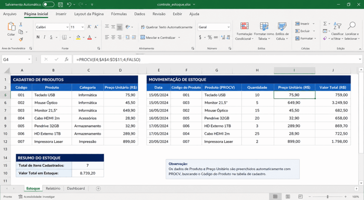Toggle Quebrar Texto Automaticamente
The width and height of the screenshot is (364, 200).
(x=166, y=27)
